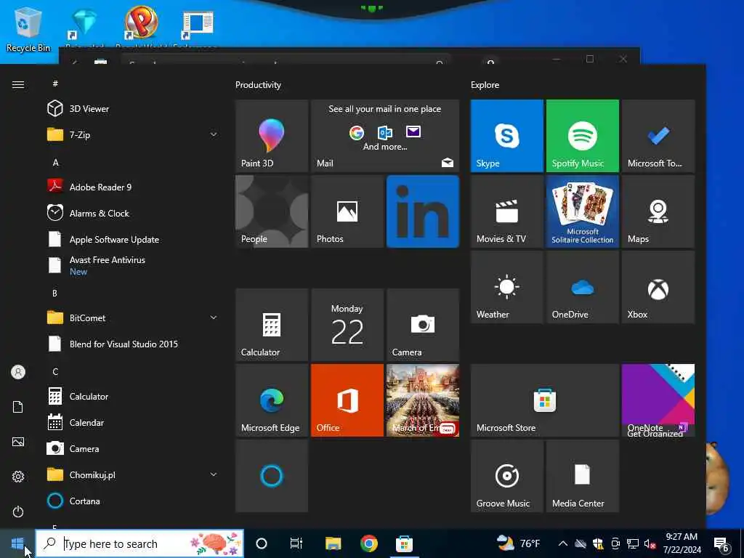Expand the 7-Zip folder chevron
The image size is (744, 558).
[214, 134]
